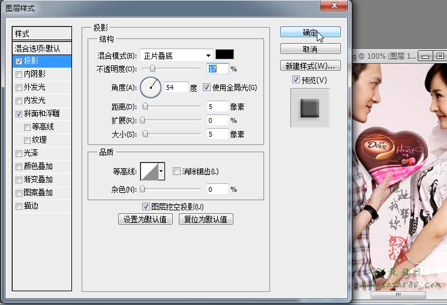Uncheck the 投影 style checkbox

point(19,61)
